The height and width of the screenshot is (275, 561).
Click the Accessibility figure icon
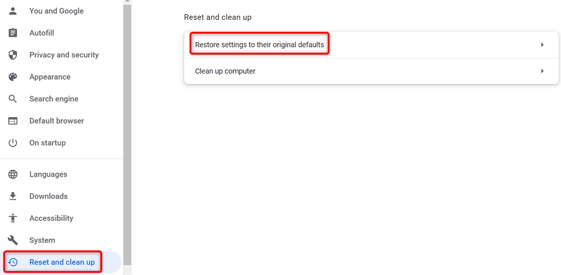coord(13,218)
